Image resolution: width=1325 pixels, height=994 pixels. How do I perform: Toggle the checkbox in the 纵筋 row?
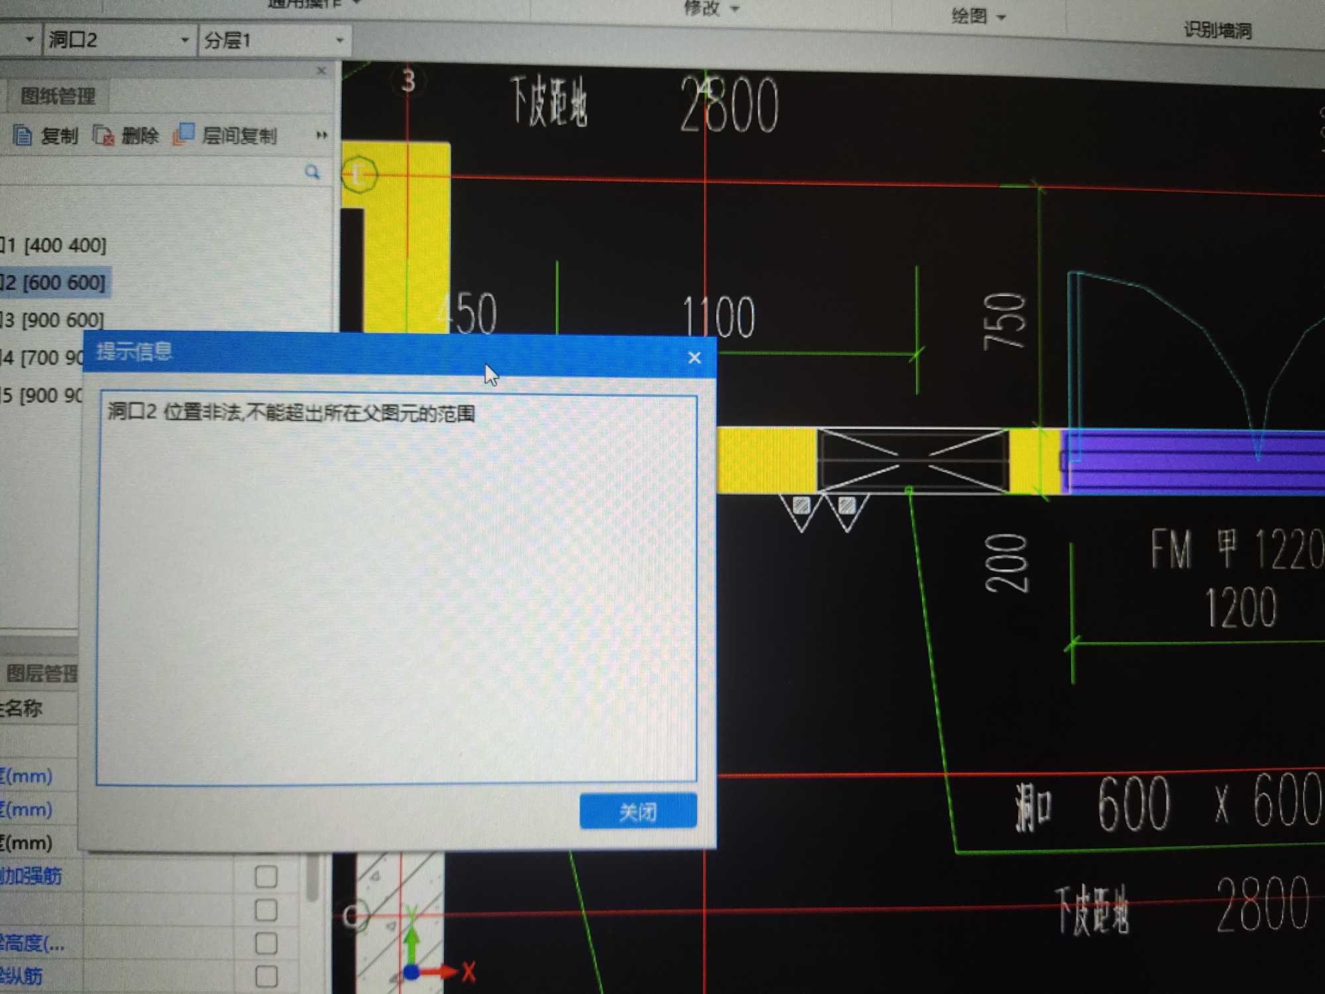(266, 976)
